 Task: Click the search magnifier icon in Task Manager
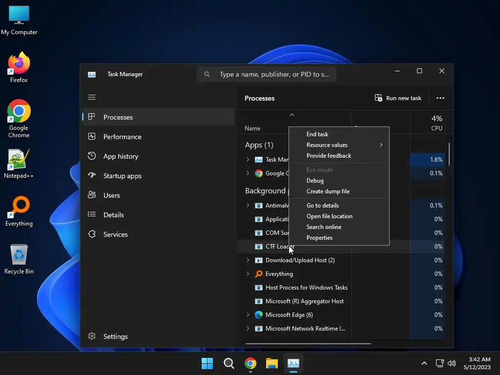(x=207, y=74)
